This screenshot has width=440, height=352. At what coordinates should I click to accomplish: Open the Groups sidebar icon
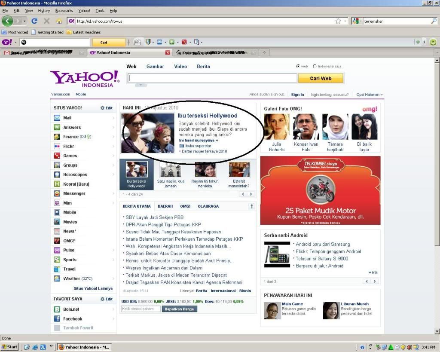[x=57, y=165]
